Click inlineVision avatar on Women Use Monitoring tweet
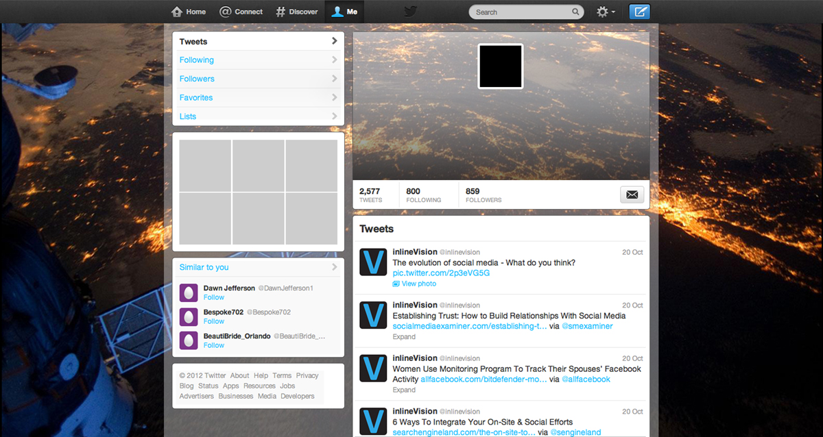 point(374,369)
